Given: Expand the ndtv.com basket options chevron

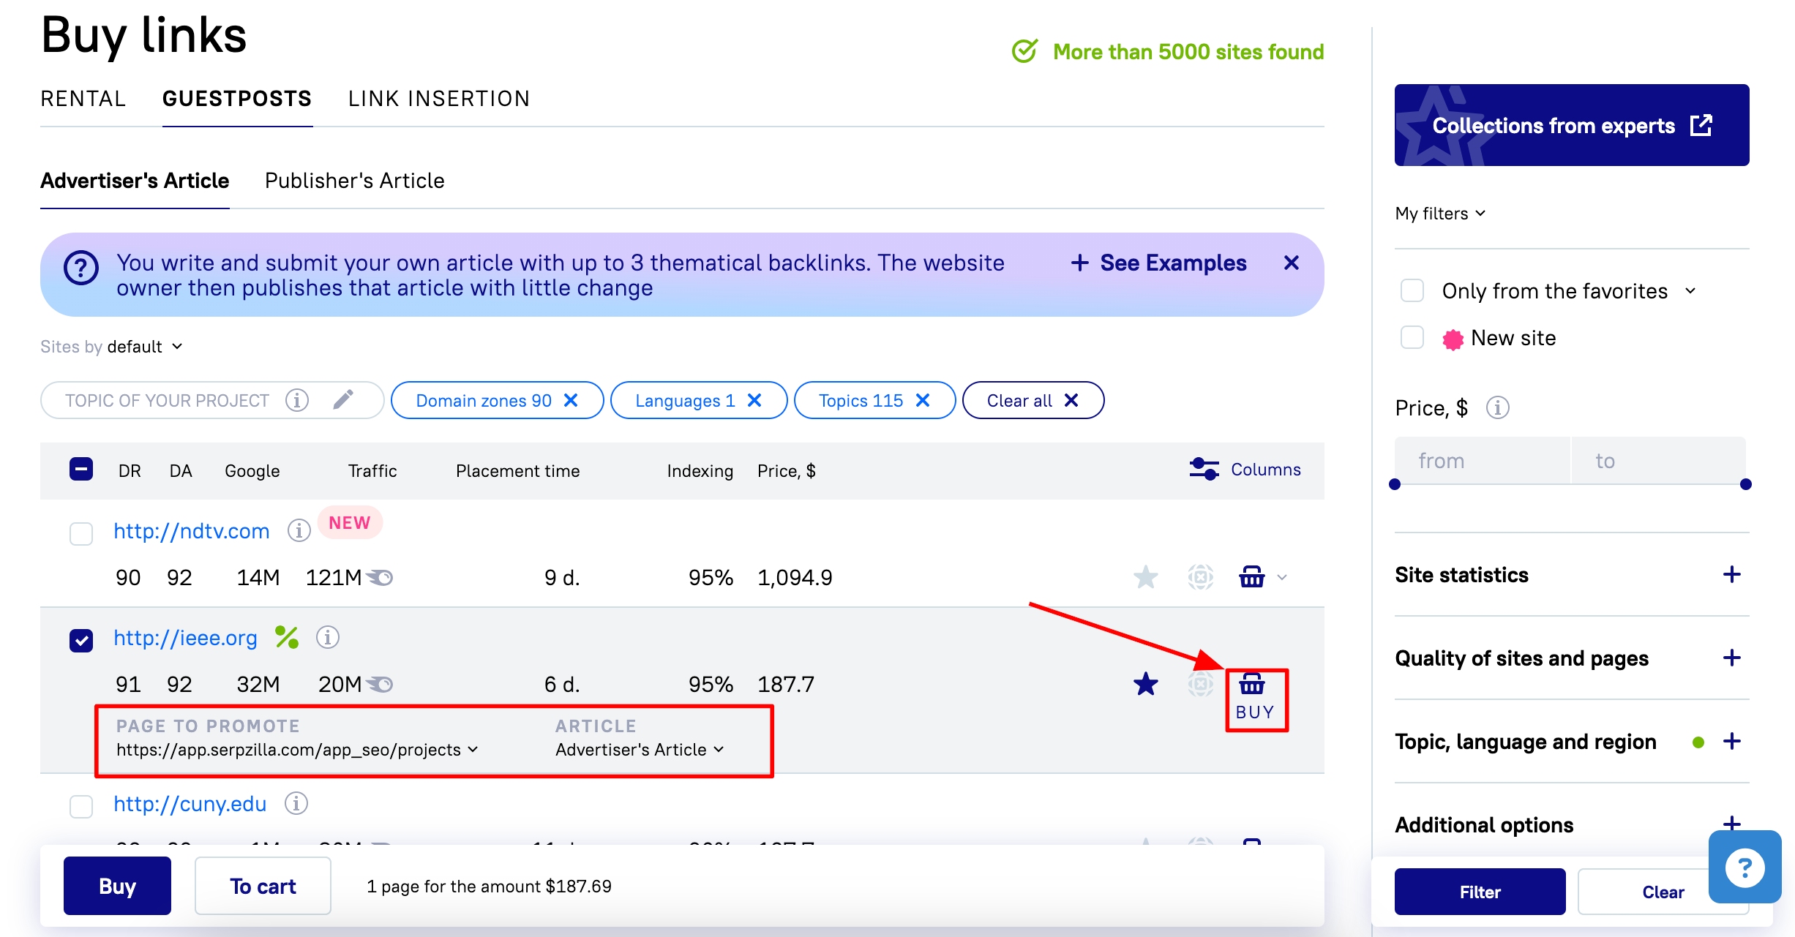Looking at the screenshot, I should tap(1282, 577).
